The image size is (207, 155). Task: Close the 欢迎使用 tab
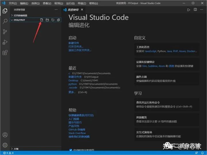click(x=82, y=10)
